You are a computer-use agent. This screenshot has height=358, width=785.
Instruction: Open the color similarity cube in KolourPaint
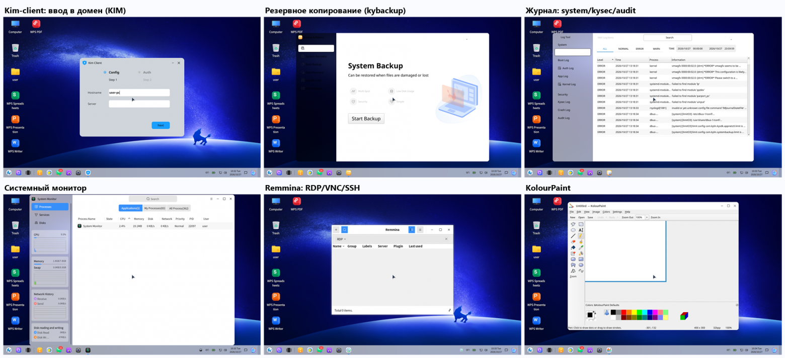coord(684,316)
